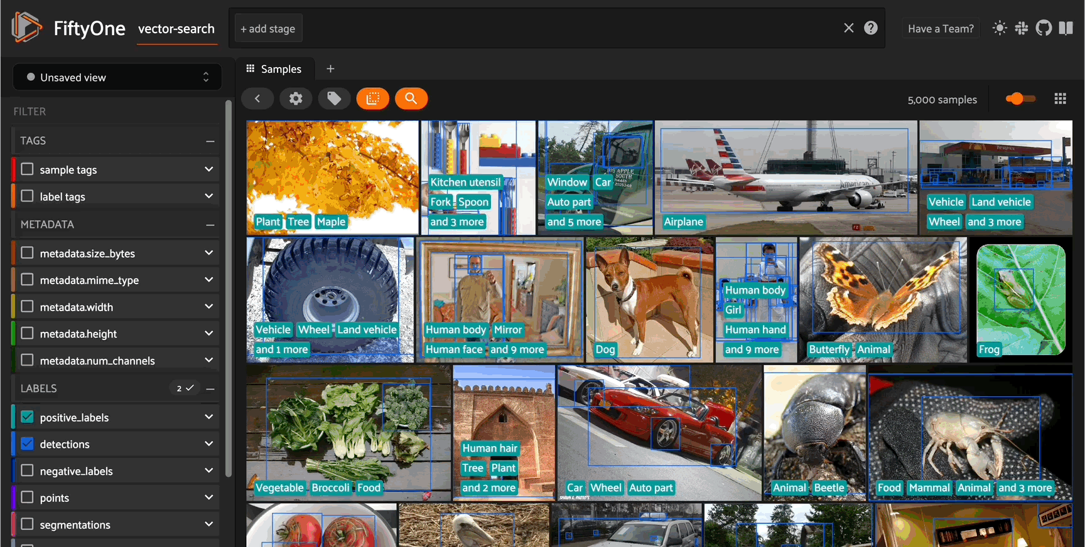Enable metadata.width checkbox

tap(27, 307)
